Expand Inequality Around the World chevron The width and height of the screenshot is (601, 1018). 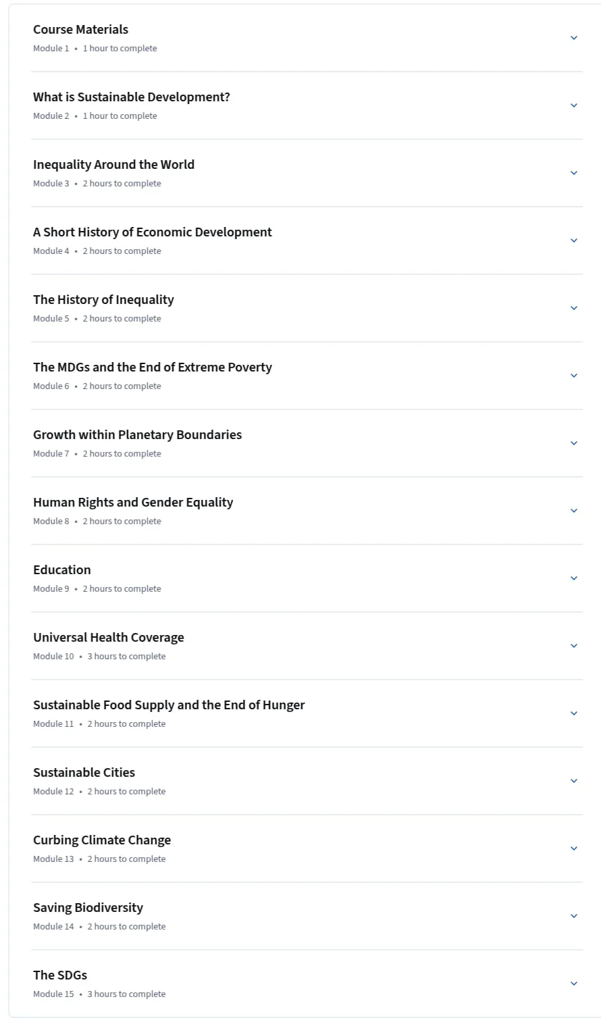click(574, 173)
